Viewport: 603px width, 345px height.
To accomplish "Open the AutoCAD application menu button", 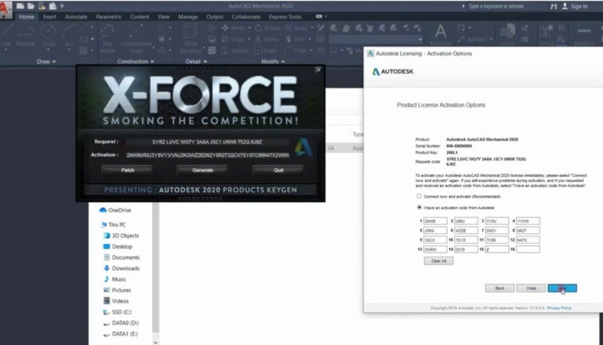I will click(x=6, y=10).
